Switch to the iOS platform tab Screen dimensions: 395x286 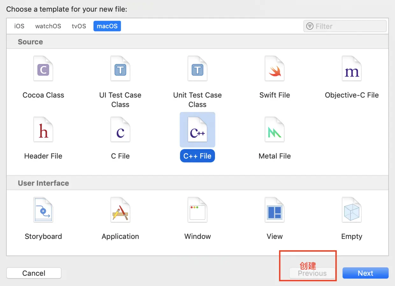[x=19, y=26]
